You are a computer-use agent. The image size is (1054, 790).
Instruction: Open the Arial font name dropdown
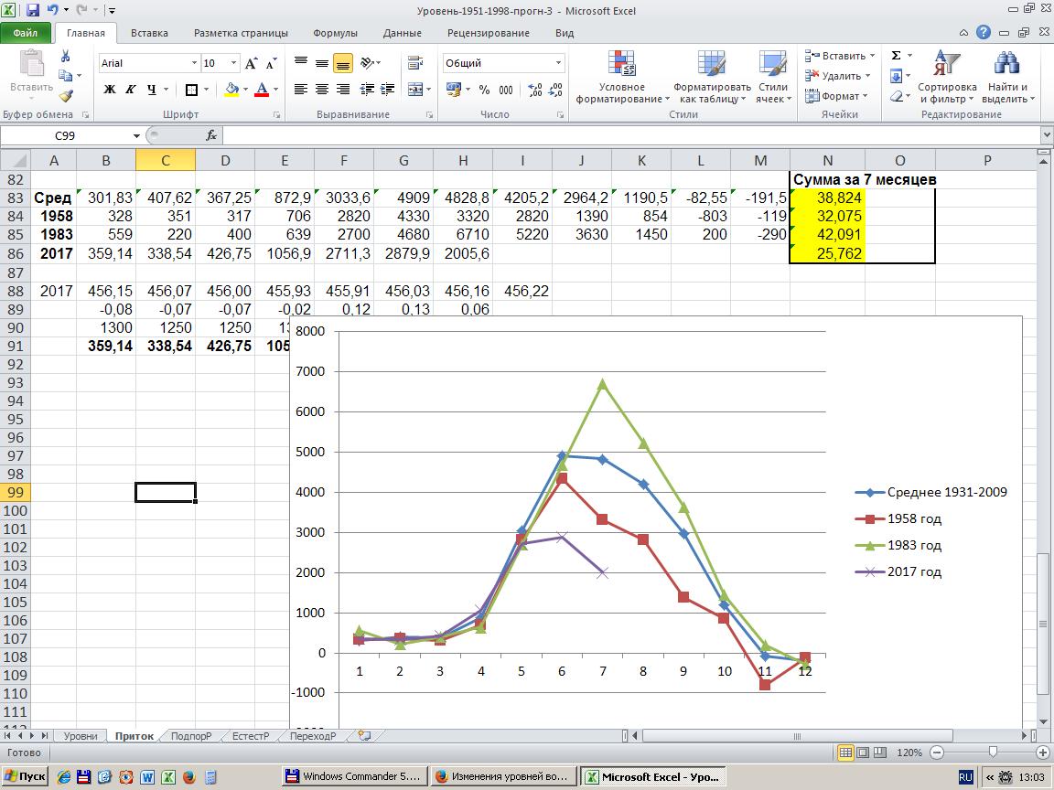(x=194, y=63)
